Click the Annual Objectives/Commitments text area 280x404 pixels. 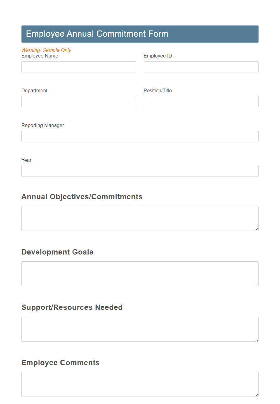click(x=140, y=218)
